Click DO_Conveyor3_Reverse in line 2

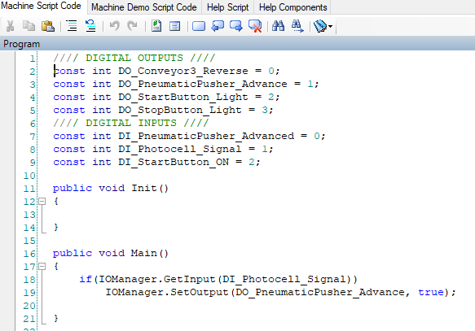183,71
